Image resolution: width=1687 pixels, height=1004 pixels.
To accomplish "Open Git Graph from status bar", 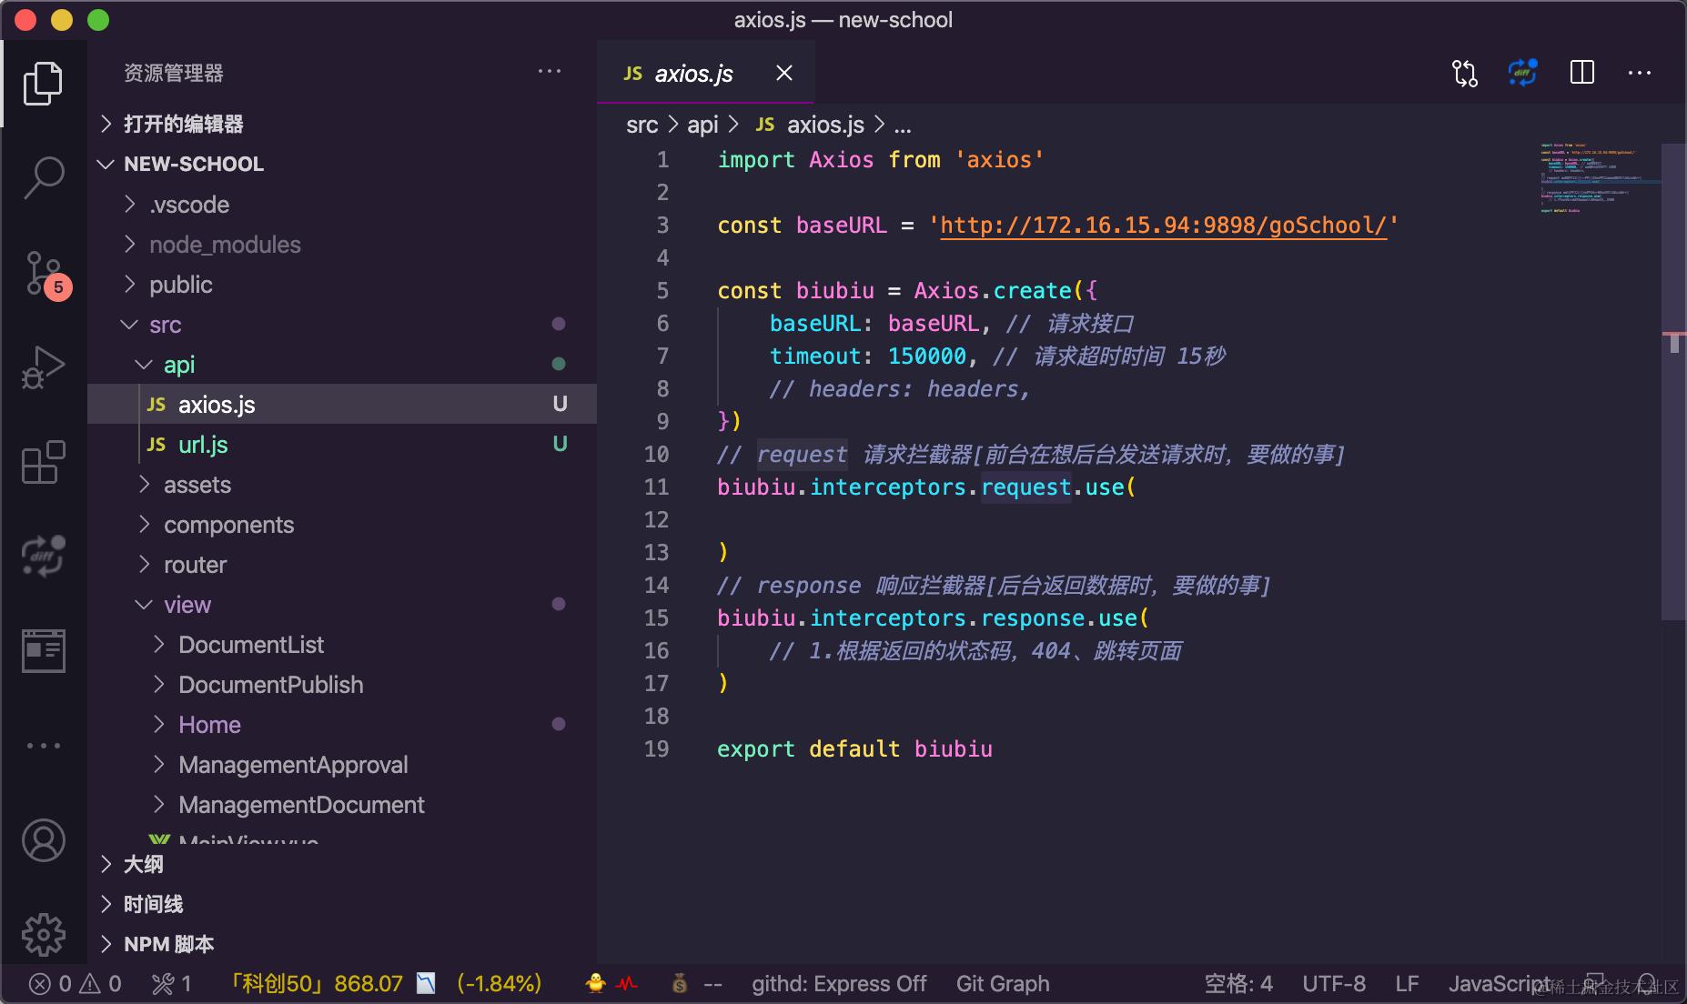I will [1003, 984].
